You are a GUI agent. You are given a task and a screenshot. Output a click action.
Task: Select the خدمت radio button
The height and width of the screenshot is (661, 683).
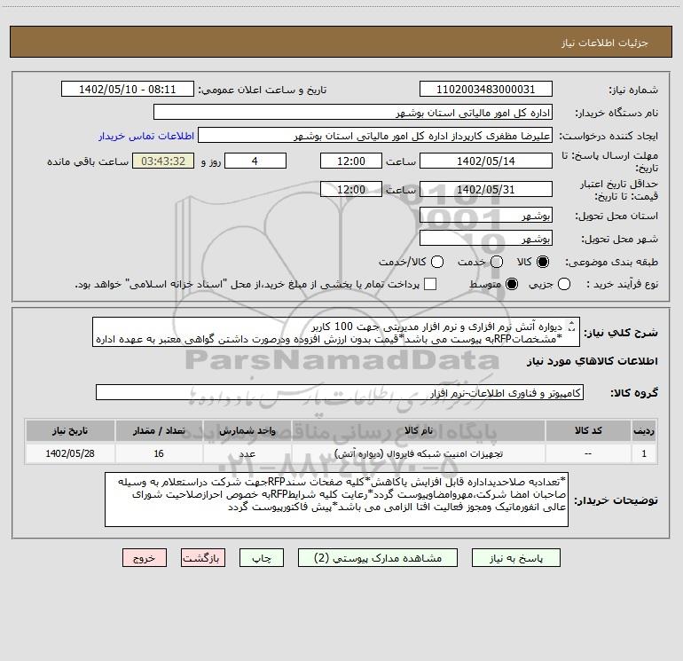(497, 262)
